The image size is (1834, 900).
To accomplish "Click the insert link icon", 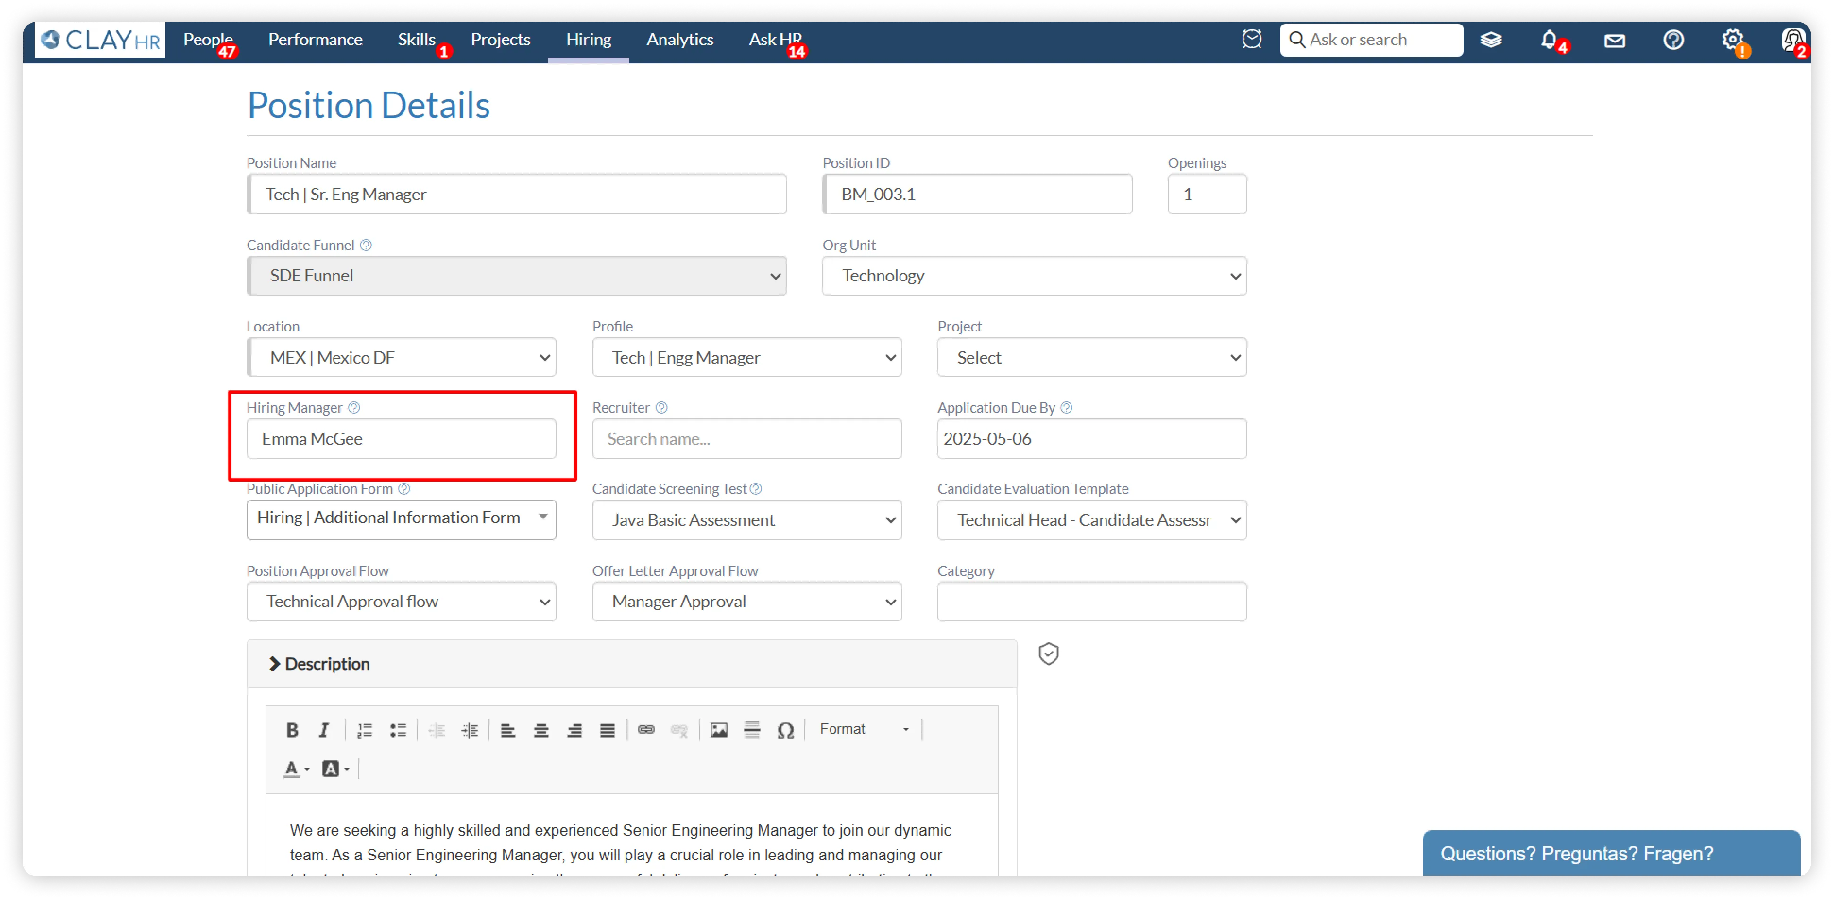I will pyautogui.click(x=646, y=730).
